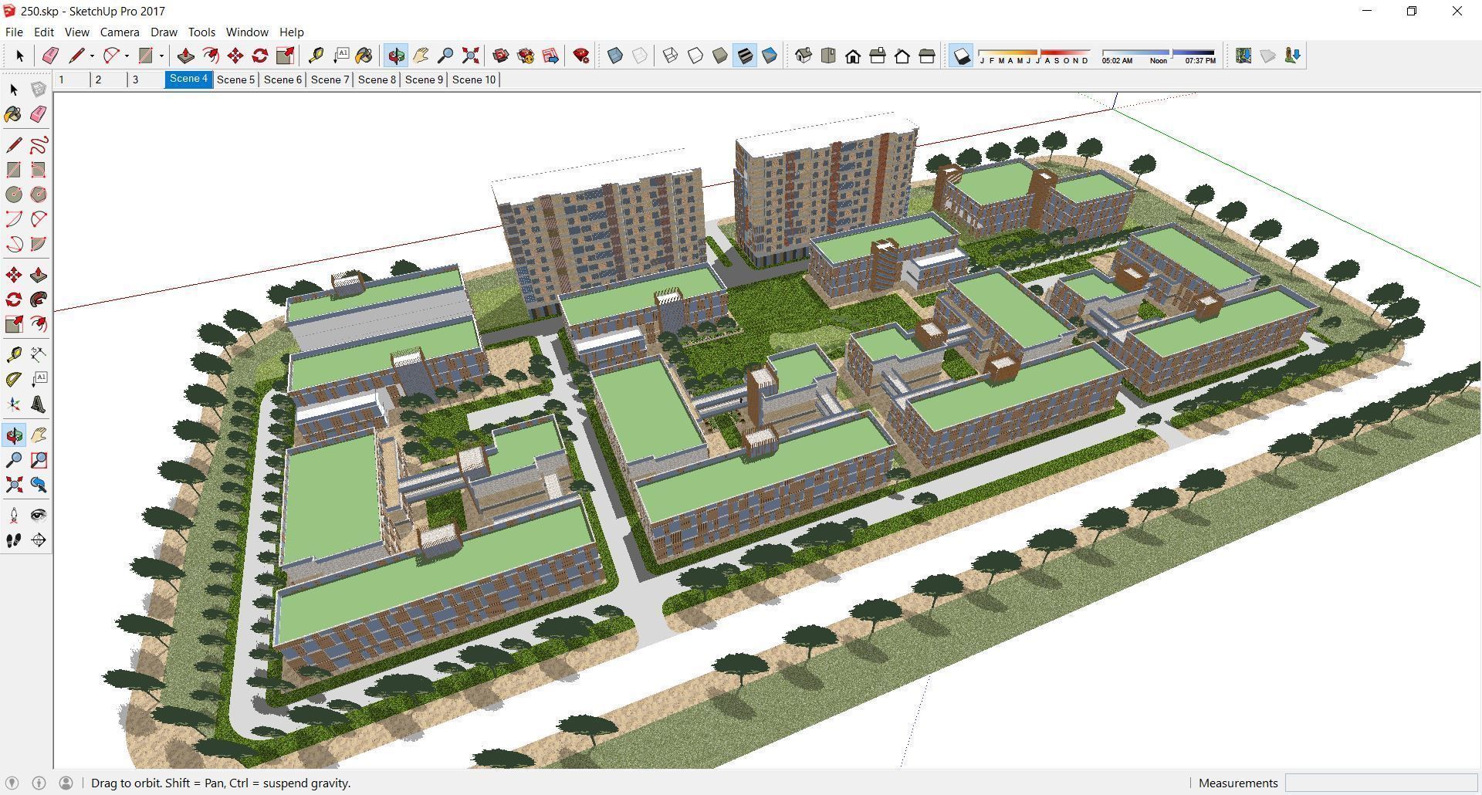Expand the Line tool dropdown arrow
The width and height of the screenshot is (1482, 795).
[x=92, y=56]
